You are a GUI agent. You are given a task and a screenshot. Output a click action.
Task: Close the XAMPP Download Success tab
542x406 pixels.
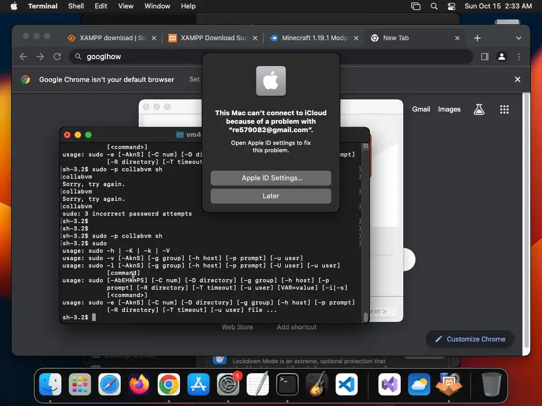[255, 38]
